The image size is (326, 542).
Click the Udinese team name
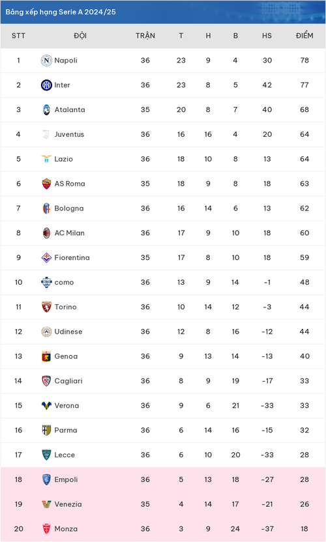(x=68, y=332)
